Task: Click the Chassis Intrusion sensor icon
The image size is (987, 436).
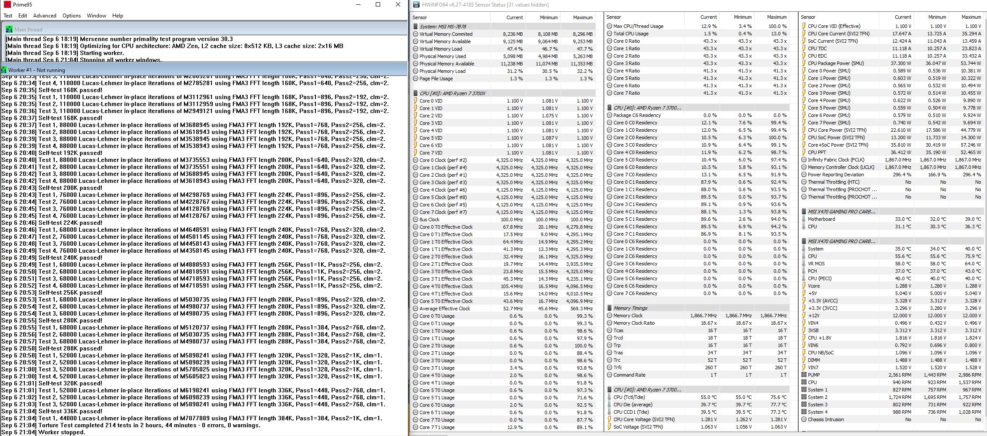Action: pyautogui.click(x=804, y=419)
